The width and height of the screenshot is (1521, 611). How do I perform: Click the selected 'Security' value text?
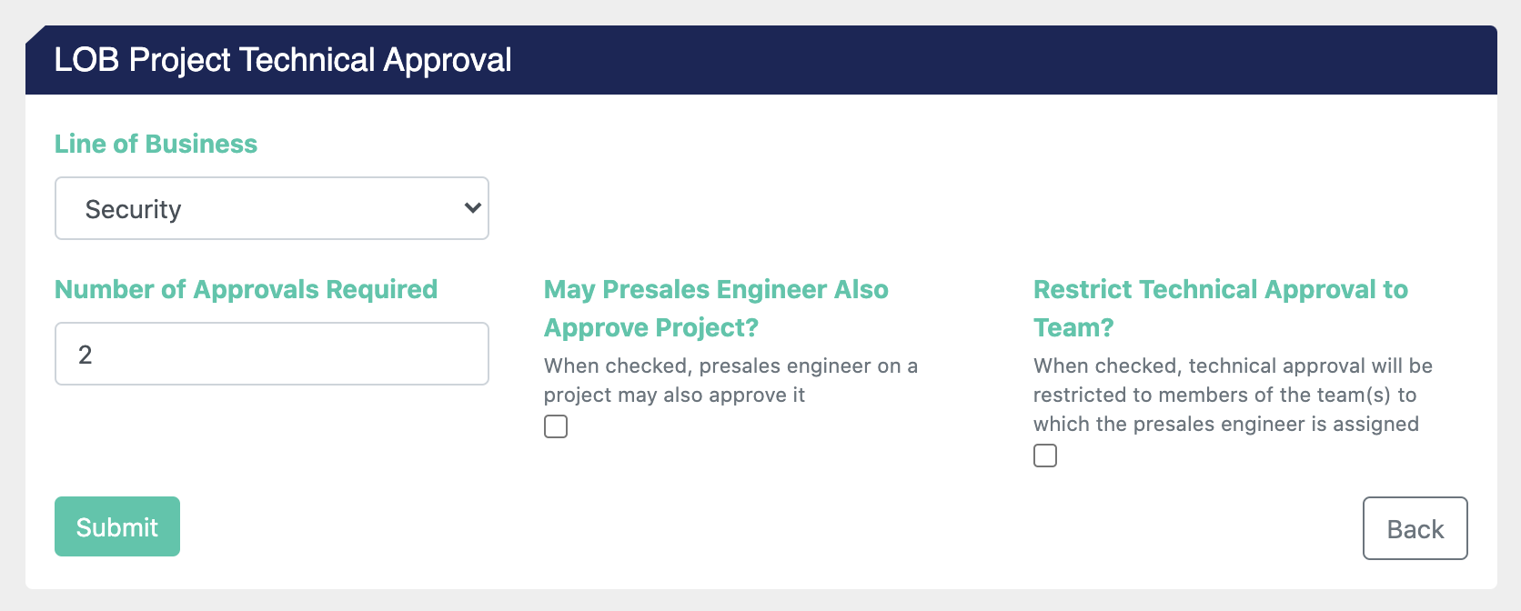133,209
